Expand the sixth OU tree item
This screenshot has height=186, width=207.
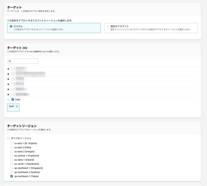pyautogui.click(x=8, y=94)
